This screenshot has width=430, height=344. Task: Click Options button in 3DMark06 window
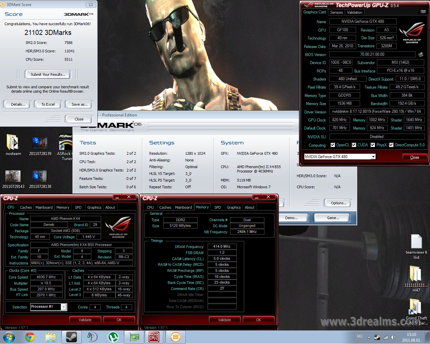tap(339, 203)
